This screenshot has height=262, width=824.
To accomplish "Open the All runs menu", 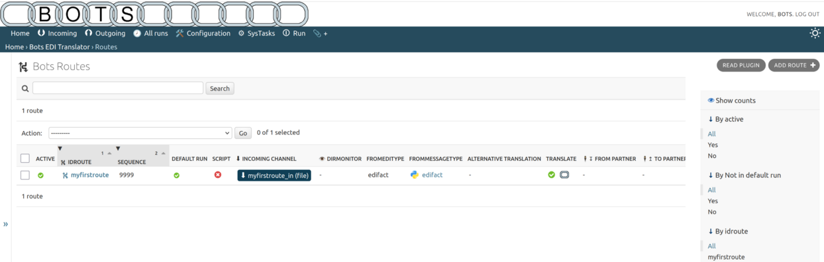I will tap(150, 33).
